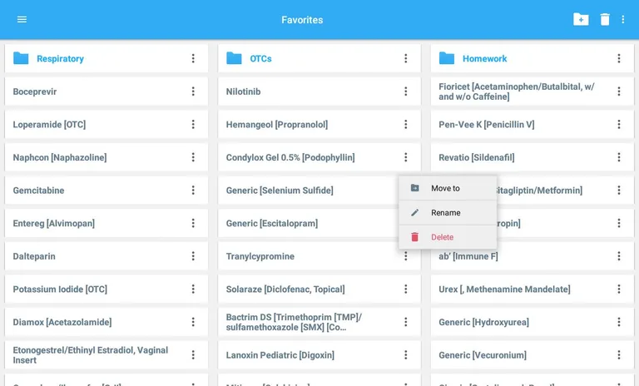This screenshot has width=639, height=386.
Task: Open the hamburger navigation menu
Action: (22, 20)
